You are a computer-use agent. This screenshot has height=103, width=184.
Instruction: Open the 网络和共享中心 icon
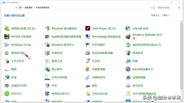coord(47,94)
